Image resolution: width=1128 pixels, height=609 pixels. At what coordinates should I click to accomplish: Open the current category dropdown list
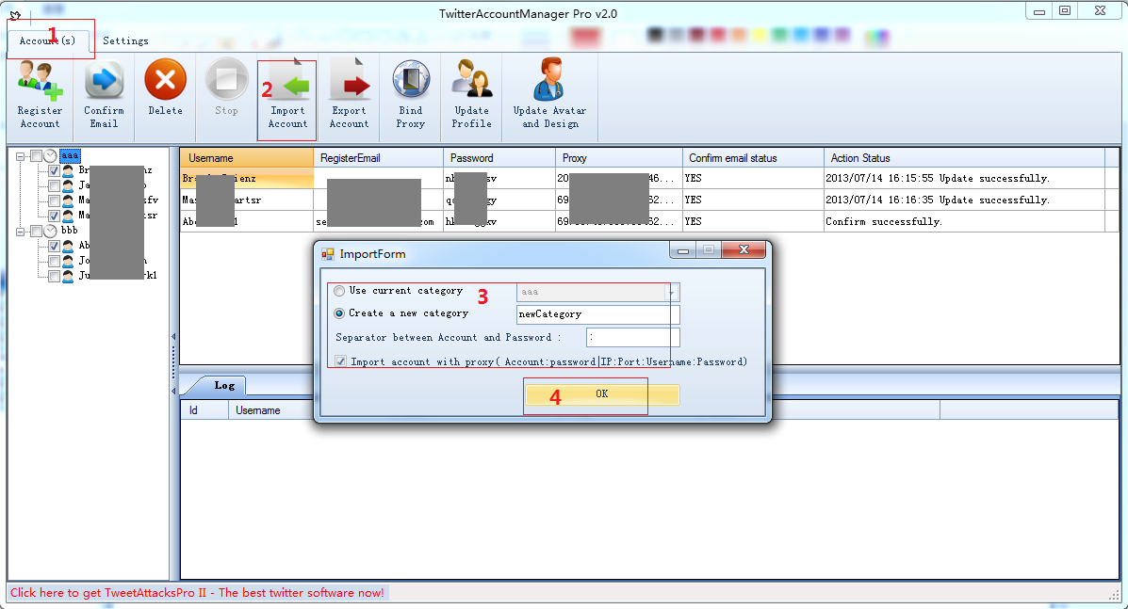click(672, 293)
